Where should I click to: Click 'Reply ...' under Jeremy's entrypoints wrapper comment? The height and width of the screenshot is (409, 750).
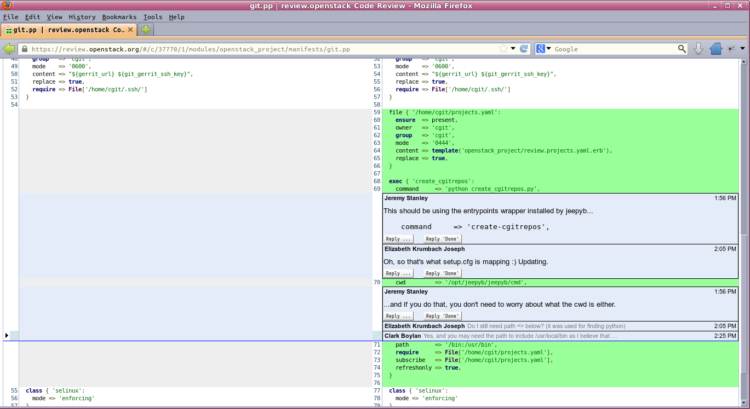click(398, 239)
